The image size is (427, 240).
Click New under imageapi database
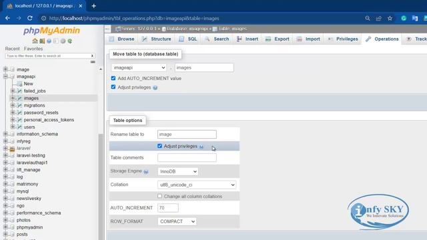28,84
